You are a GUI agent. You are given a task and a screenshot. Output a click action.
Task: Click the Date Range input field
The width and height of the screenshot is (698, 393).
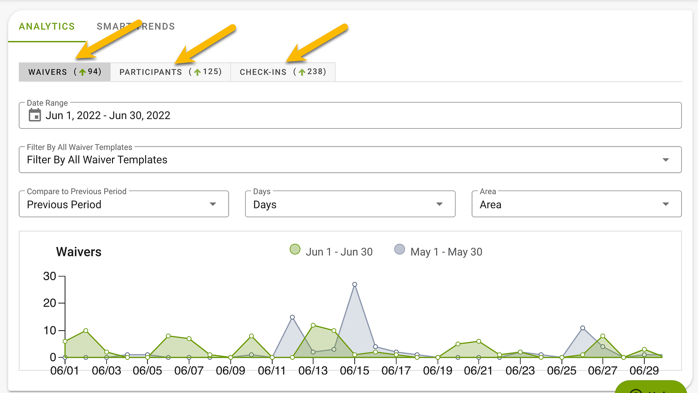[350, 115]
